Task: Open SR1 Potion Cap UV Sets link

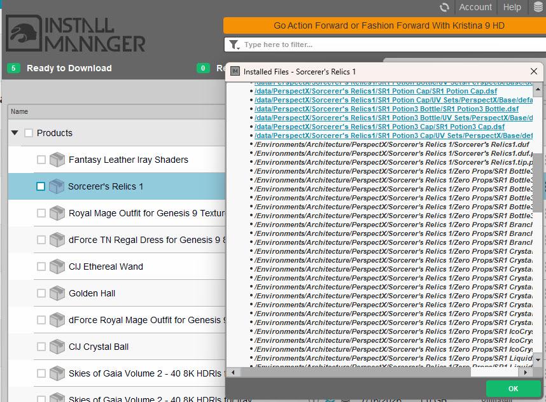Action: (x=393, y=100)
